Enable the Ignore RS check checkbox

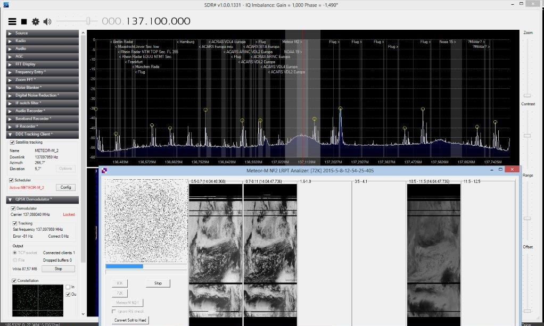[114, 312]
